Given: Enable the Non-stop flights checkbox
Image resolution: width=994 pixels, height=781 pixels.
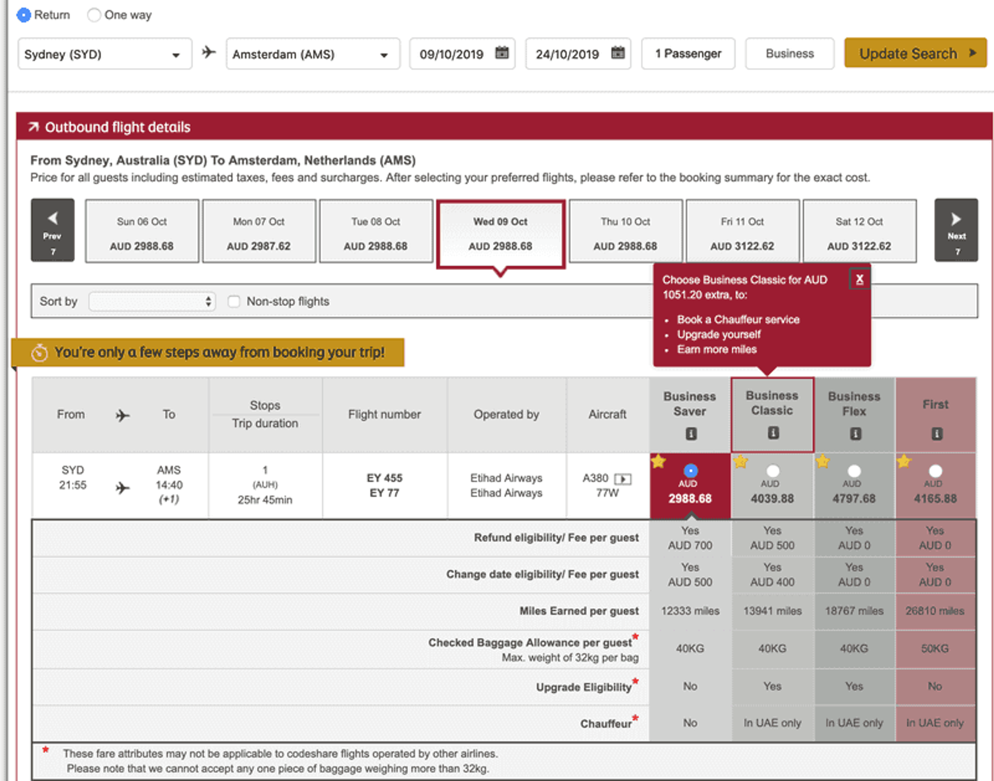Looking at the screenshot, I should click(x=234, y=301).
